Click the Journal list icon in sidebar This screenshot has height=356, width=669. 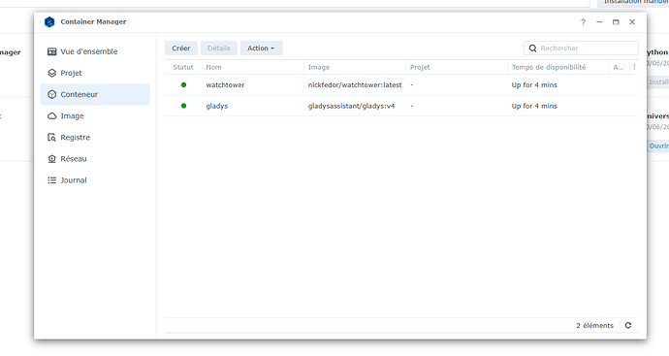click(52, 180)
